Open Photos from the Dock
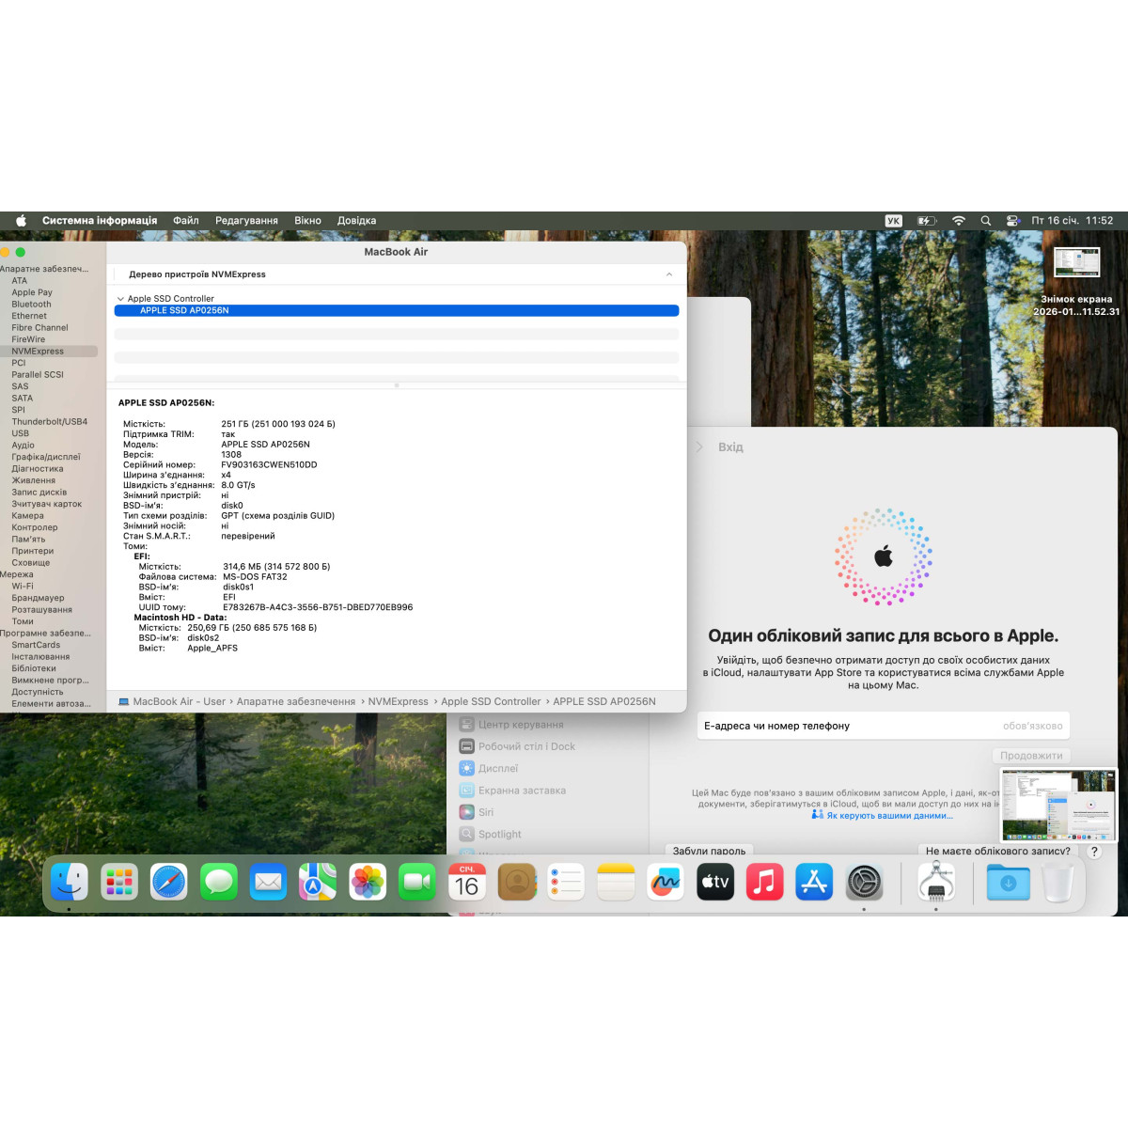The image size is (1128, 1128). point(368,882)
